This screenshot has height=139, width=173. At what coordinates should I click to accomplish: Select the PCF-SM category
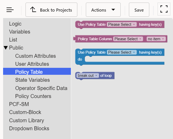pyautogui.click(x=19, y=104)
